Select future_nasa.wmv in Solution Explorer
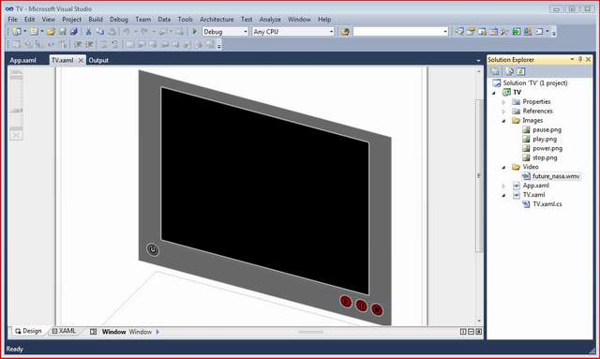The height and width of the screenshot is (359, 600). (556, 176)
